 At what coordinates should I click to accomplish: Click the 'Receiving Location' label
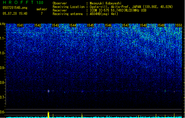(x=69, y=7)
